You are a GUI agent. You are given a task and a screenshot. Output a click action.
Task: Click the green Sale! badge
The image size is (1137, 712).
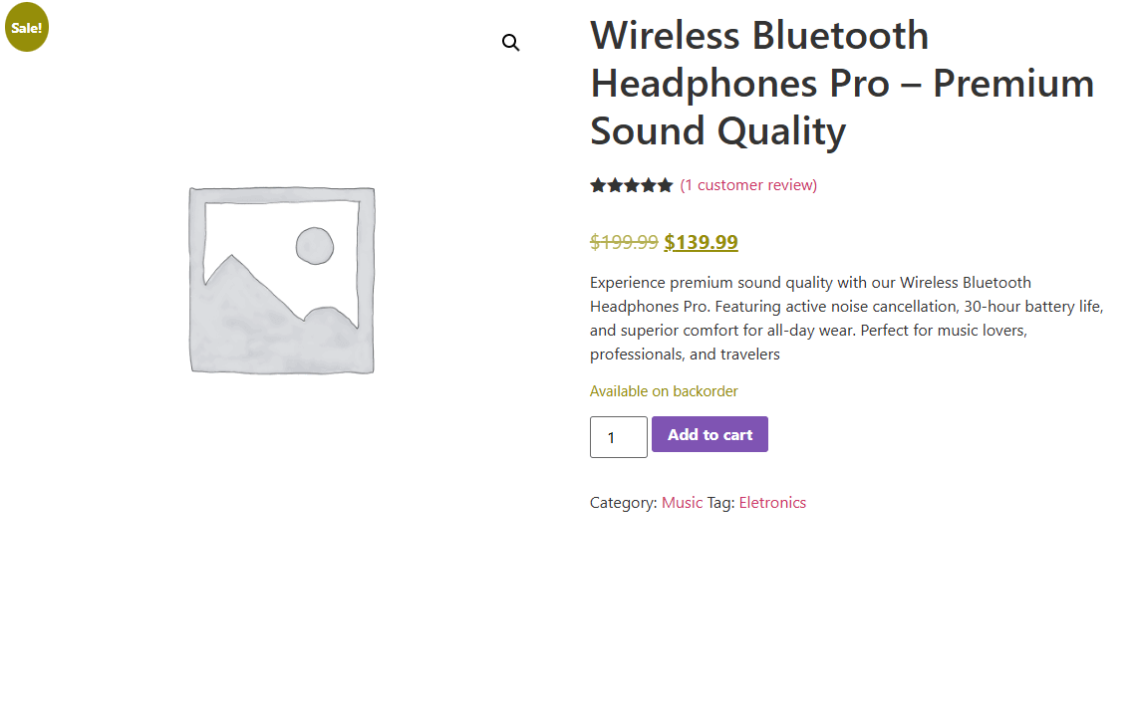pos(27,27)
